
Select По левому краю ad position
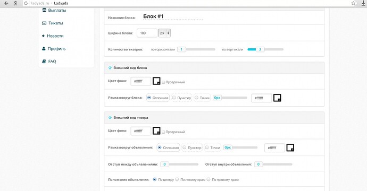coord(177,179)
